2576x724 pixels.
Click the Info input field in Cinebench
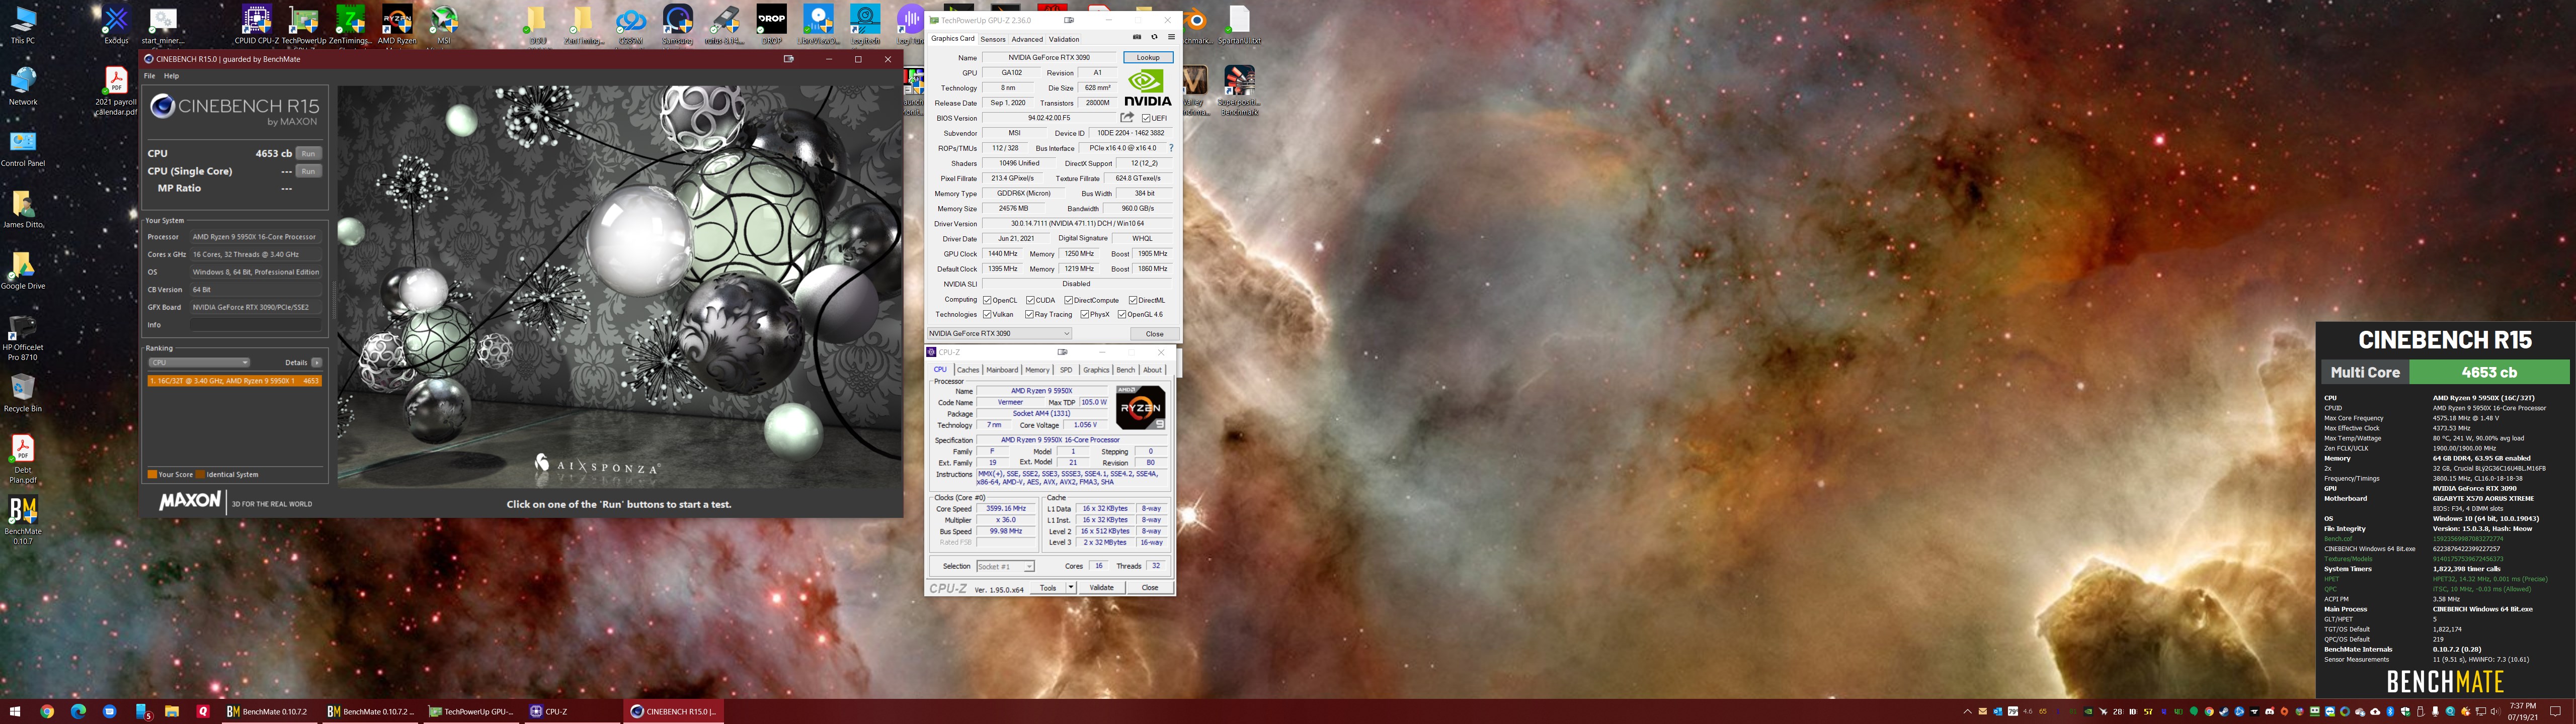[256, 325]
